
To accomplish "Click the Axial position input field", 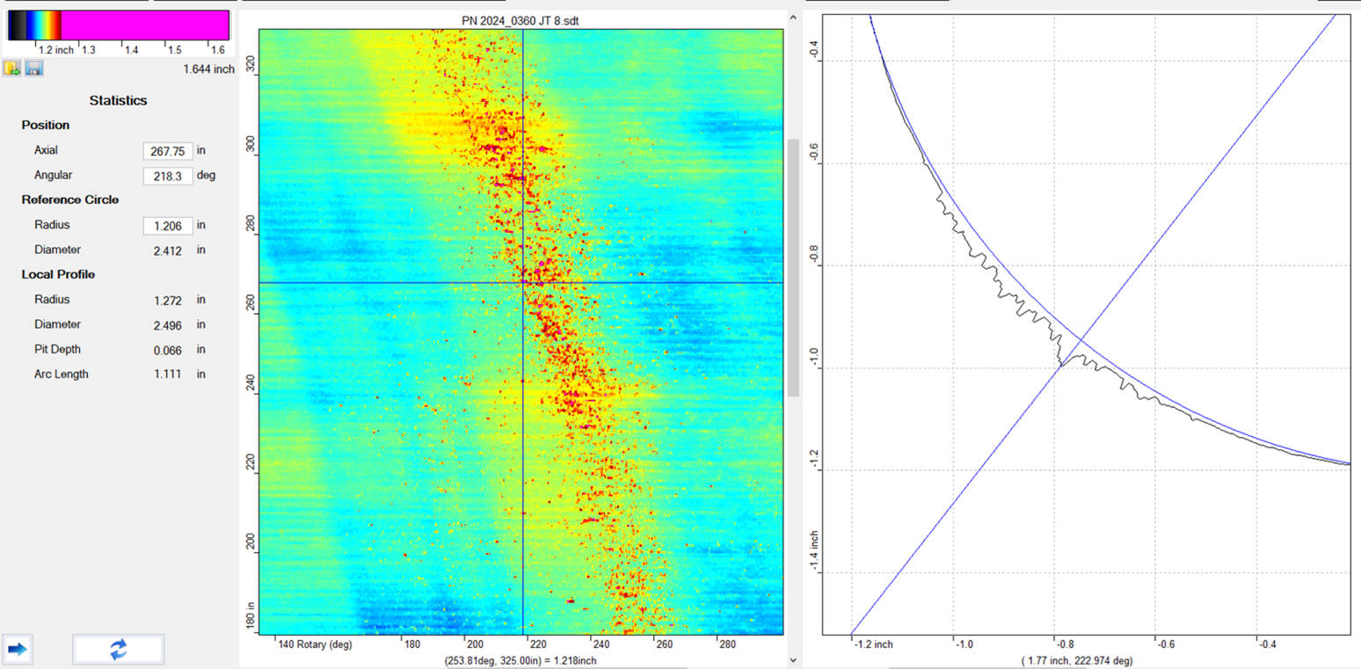I will 167,151.
